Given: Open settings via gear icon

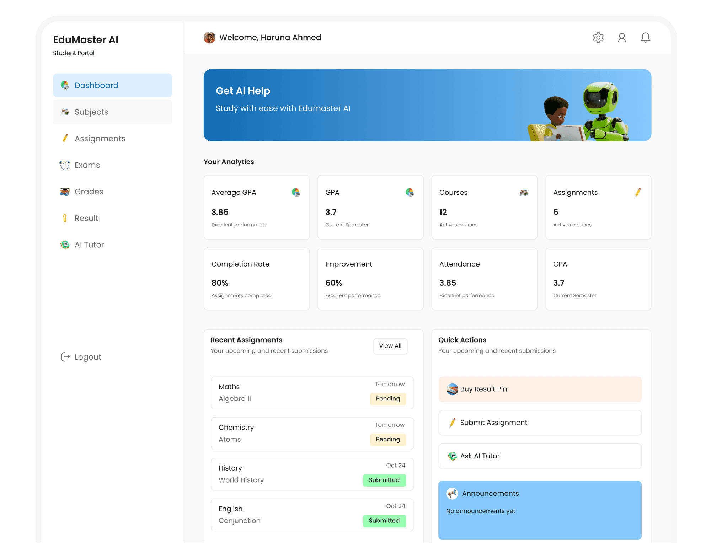Looking at the screenshot, I should click(598, 38).
